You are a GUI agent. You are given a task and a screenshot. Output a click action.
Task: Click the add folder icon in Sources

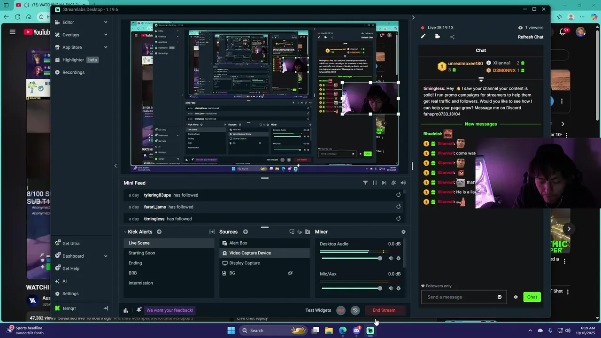[308, 232]
